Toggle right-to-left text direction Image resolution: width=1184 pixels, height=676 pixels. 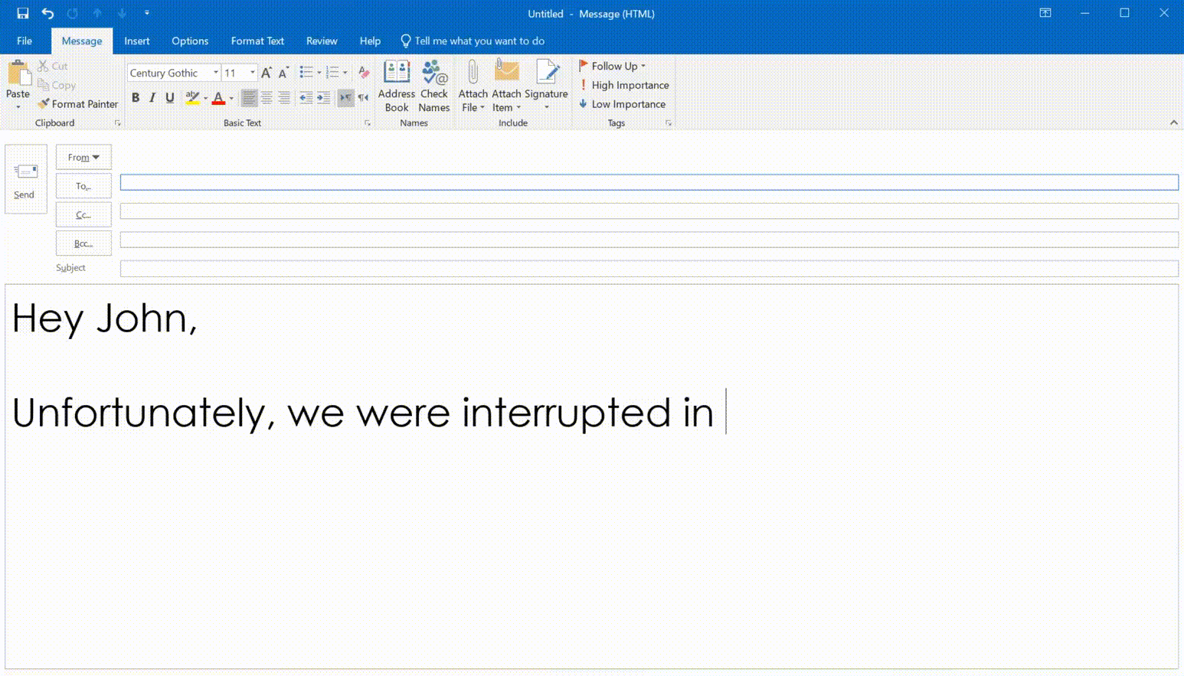[x=363, y=97]
